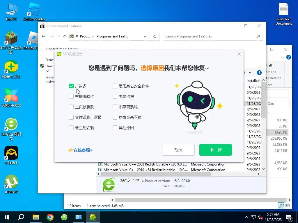
Task: Click the muted volume tray icon
Action: coord(260,217)
